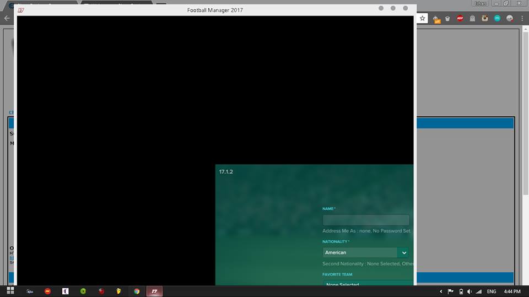Click the teal round 'm' extension icon
Screen dimensions: 529x297
497,18
